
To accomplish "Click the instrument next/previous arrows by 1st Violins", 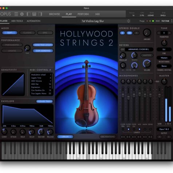I will [129, 21].
